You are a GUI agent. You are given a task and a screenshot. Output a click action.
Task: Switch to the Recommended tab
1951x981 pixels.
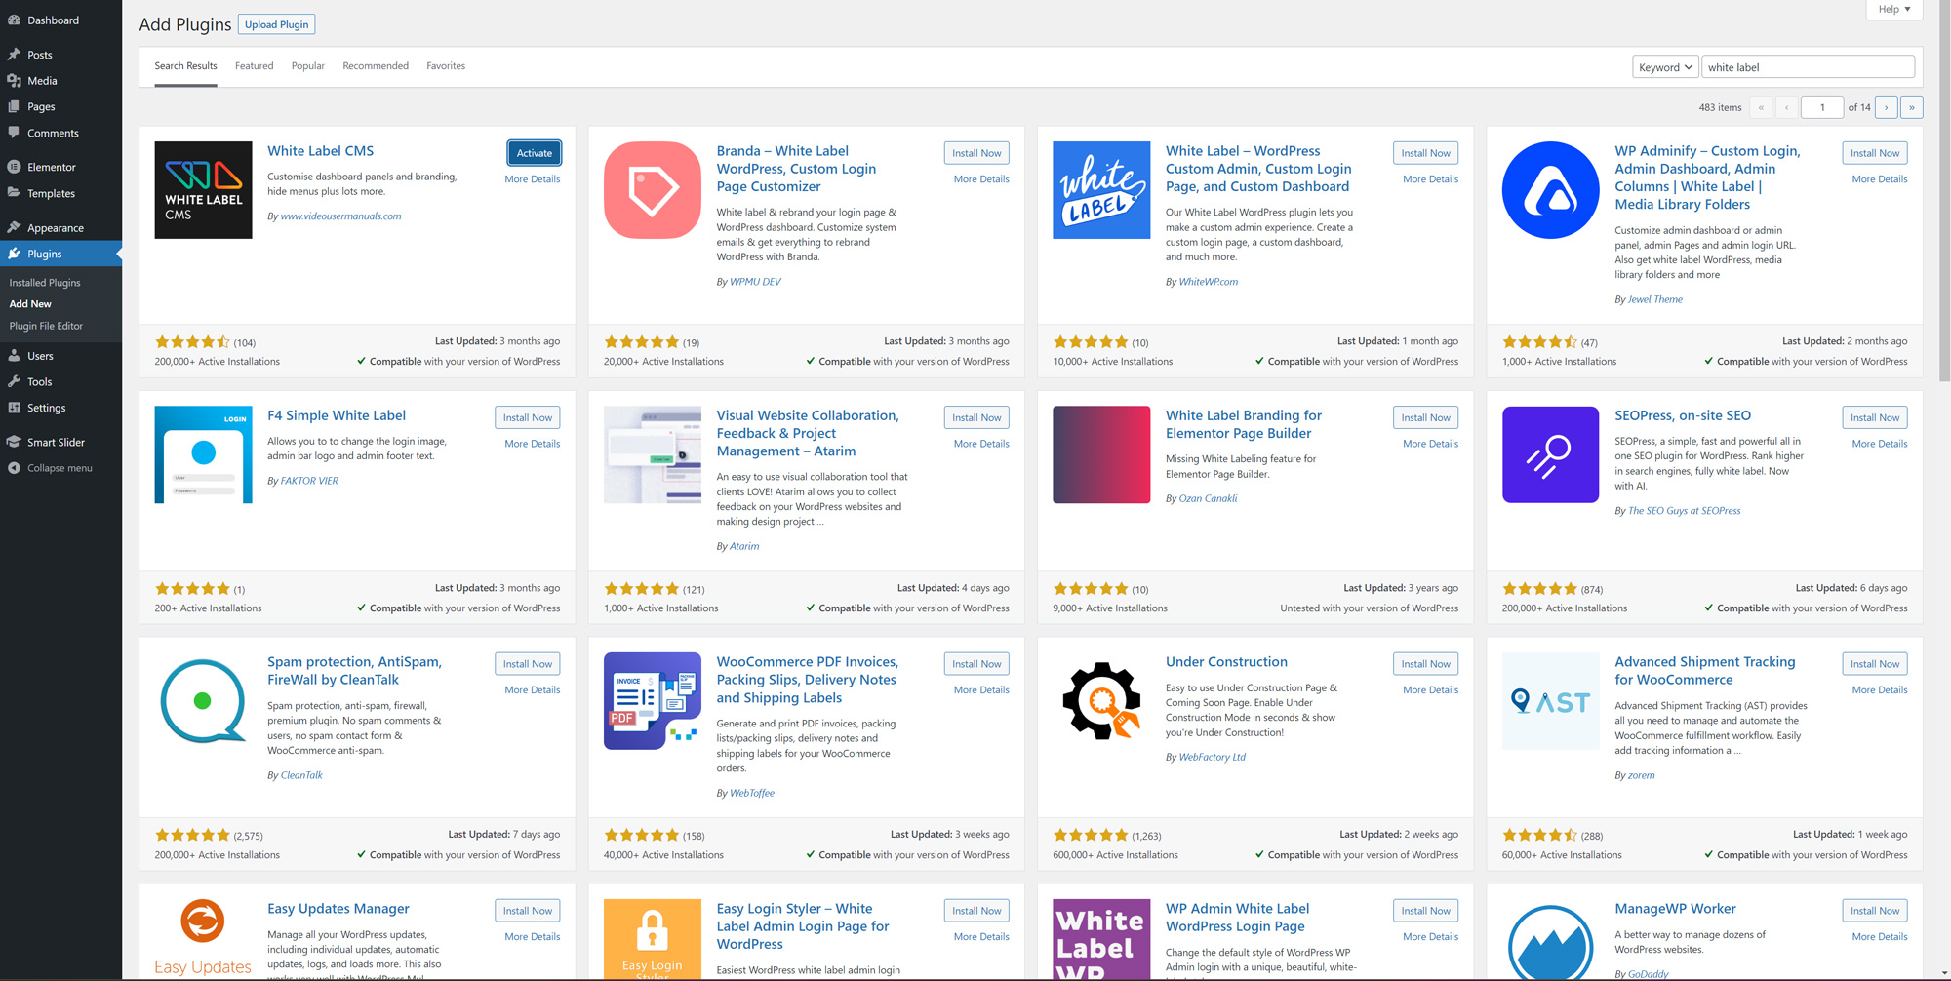click(x=376, y=66)
